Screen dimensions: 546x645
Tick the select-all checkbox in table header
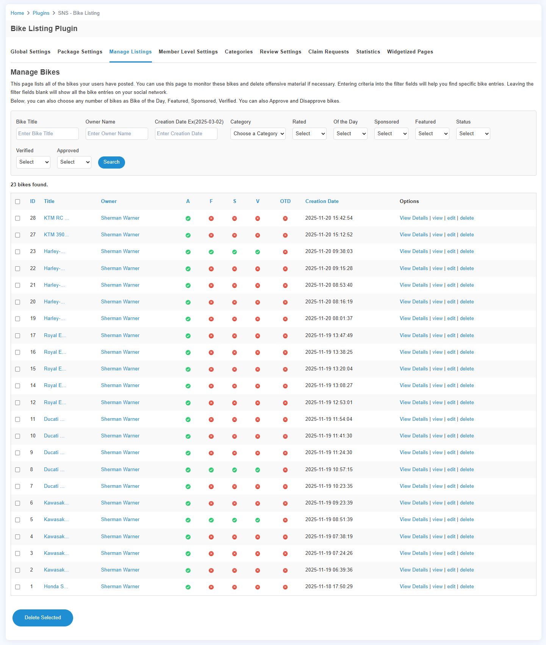(17, 201)
